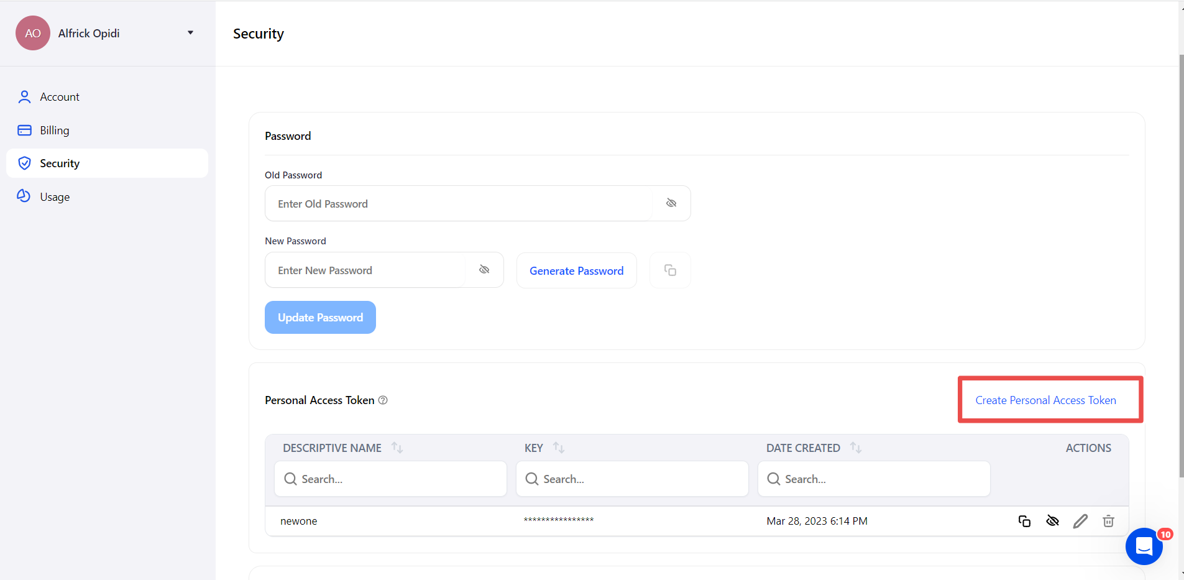Copy the generated password icon
This screenshot has height=580, width=1184.
click(670, 270)
